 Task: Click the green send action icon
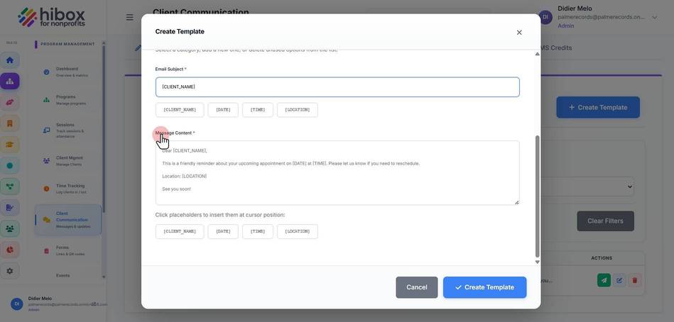click(604, 280)
